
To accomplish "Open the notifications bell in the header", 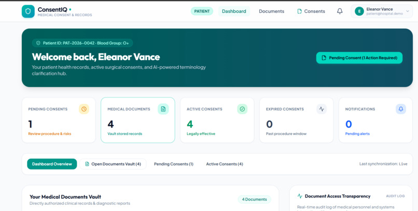I will pyautogui.click(x=340, y=11).
